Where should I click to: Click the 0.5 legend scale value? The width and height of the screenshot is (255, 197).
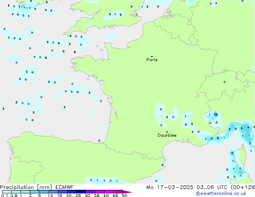click(14, 195)
